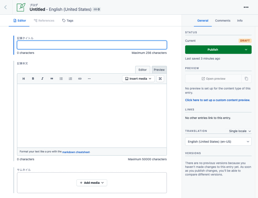Insert a heading with the H icon

[x=24, y=79]
